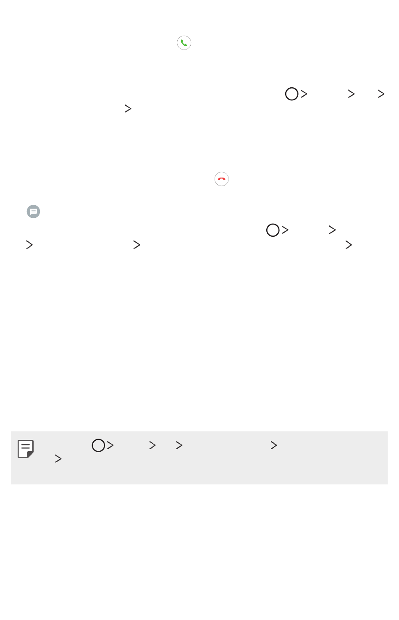
Task: Click the lowest chevron under the gray box's home circle
Action: click(x=58, y=459)
